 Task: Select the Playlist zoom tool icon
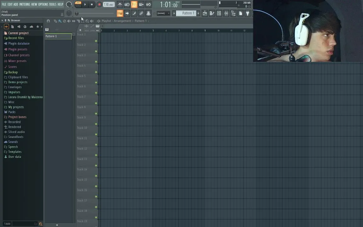[87, 21]
